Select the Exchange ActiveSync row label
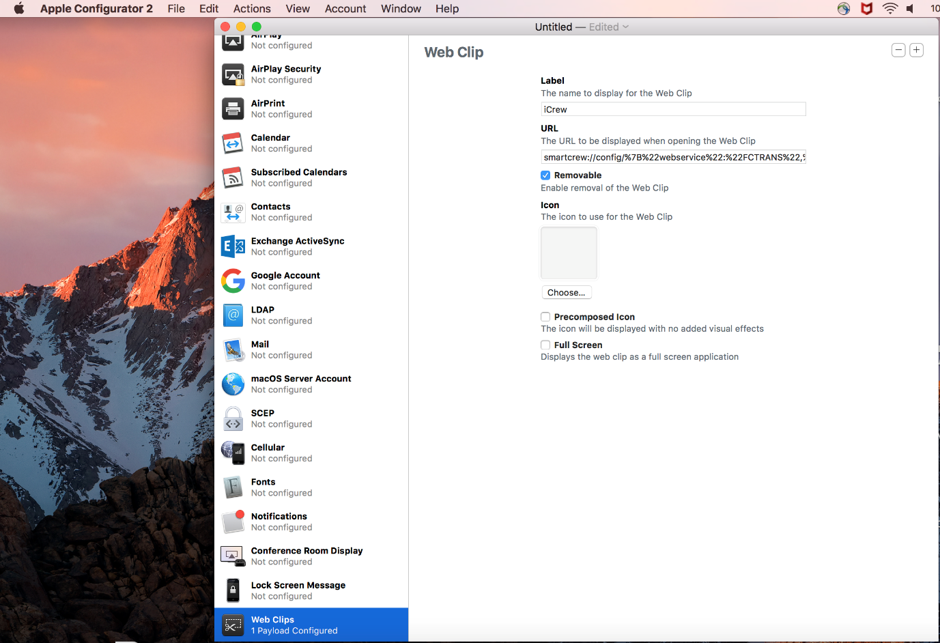The image size is (940, 643). tap(298, 241)
